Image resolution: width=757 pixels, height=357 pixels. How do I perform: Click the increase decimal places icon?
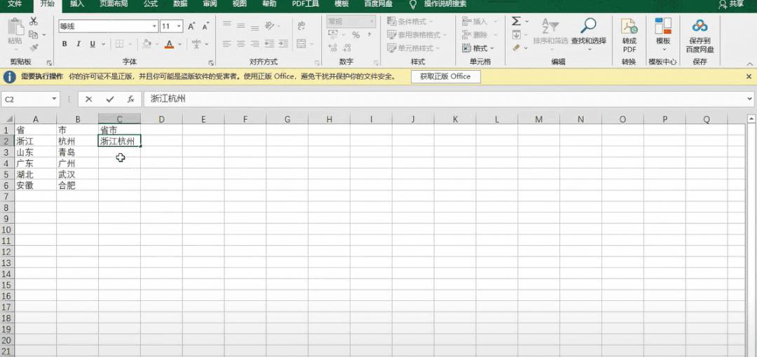333,48
